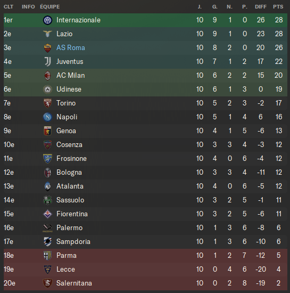
Task: Sort table by PTS column header
Action: click(278, 7)
